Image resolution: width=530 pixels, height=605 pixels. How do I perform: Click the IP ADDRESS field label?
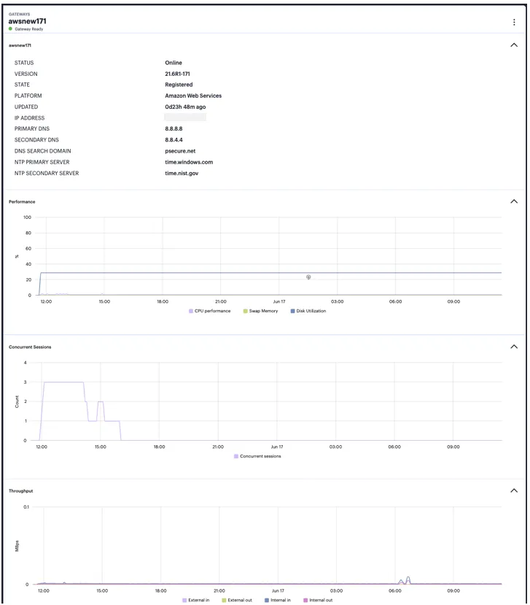29,118
